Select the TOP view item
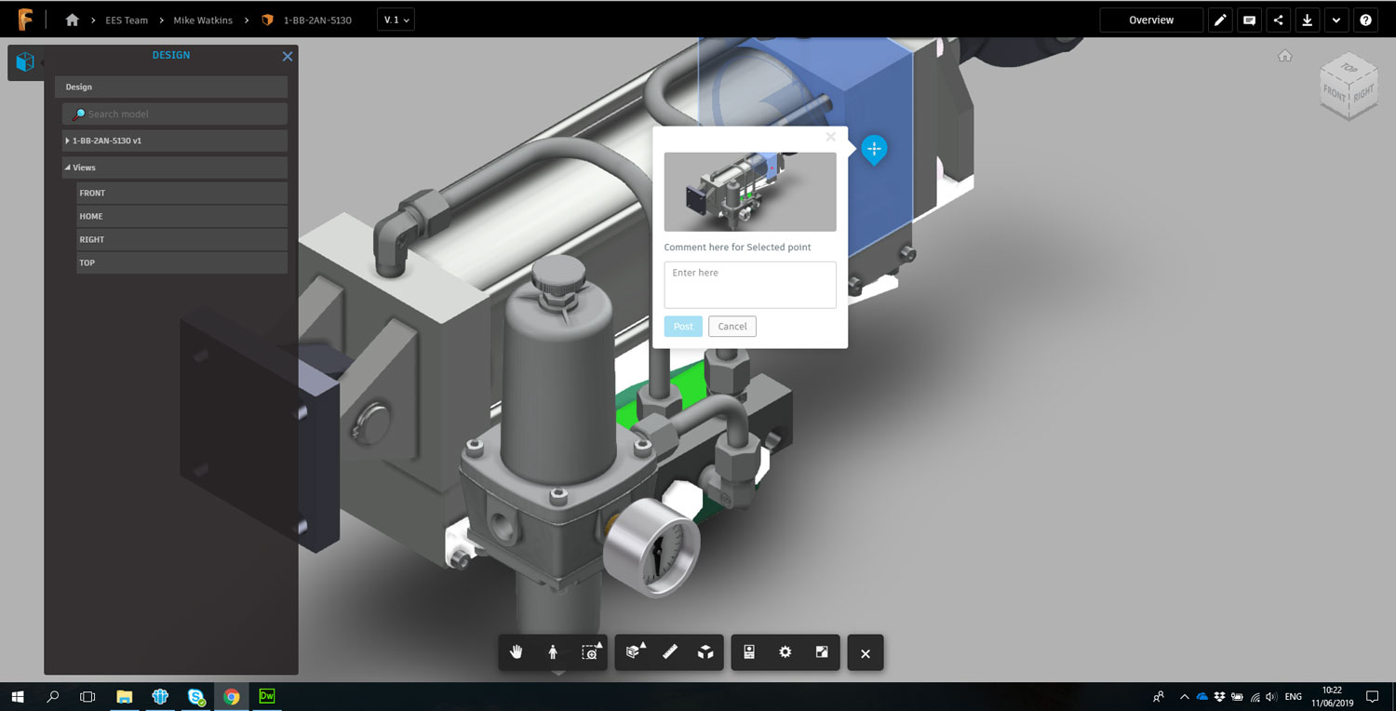The image size is (1396, 711). tap(181, 262)
